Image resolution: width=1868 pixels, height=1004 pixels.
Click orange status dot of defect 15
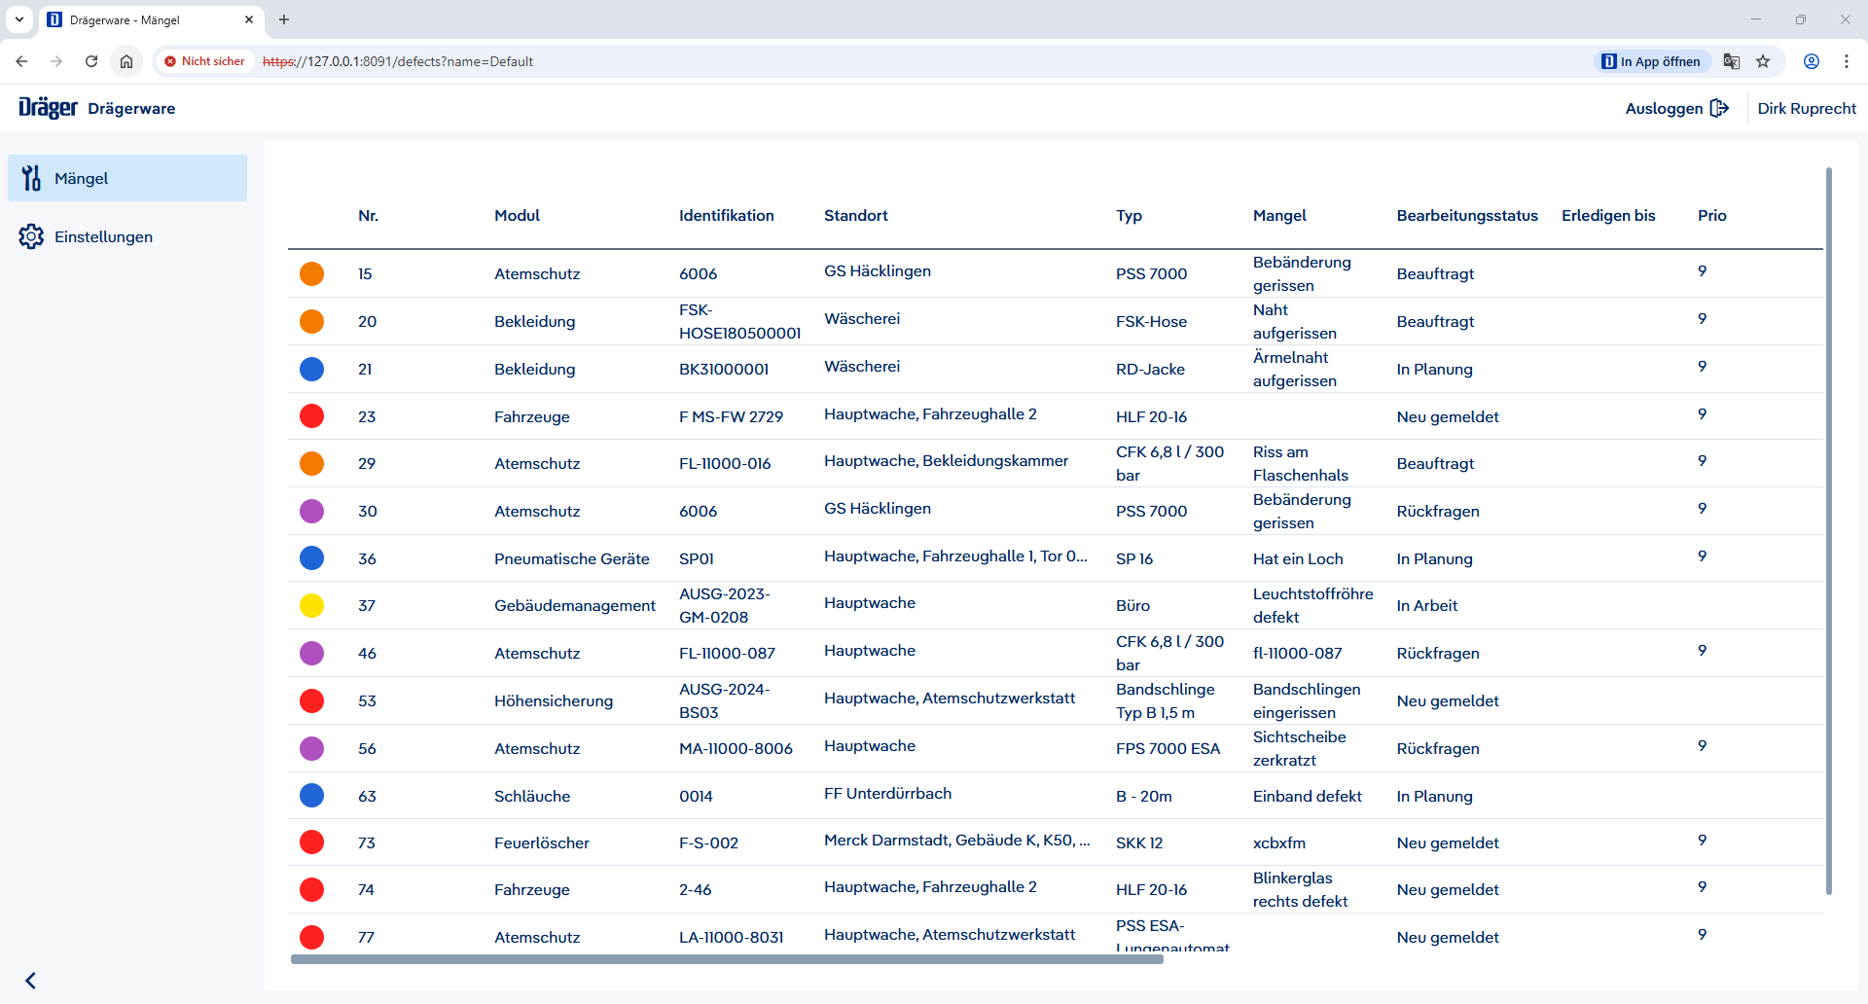pyautogui.click(x=311, y=273)
